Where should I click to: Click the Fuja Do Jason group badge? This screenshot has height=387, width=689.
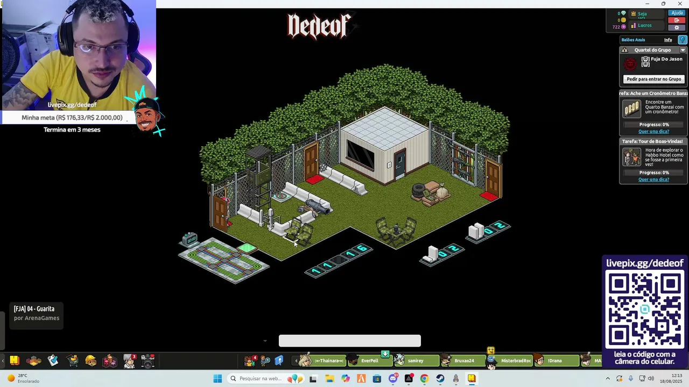coord(630,64)
